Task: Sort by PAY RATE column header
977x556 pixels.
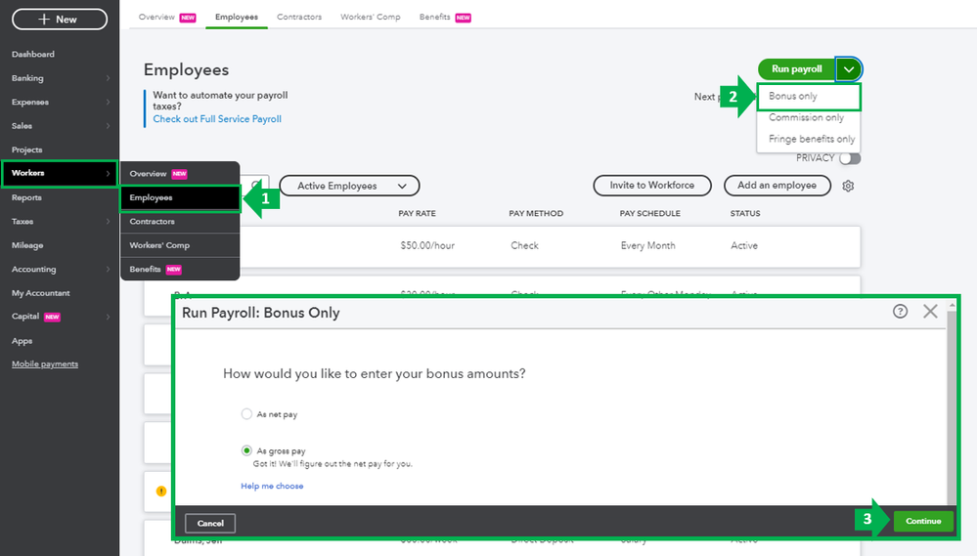Action: (x=417, y=214)
